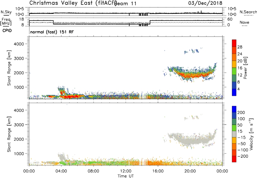Click the "-100" velocity colorbar label
The height and width of the screenshot is (178, 257).
243,150
